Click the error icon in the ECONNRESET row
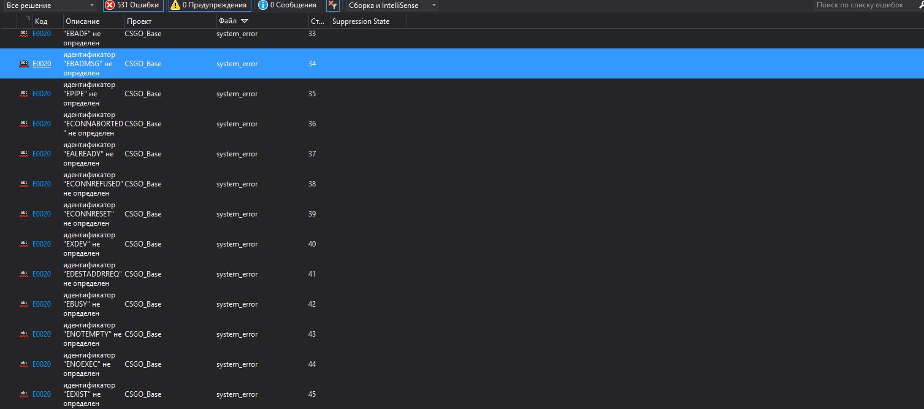The width and height of the screenshot is (924, 409). point(25,214)
